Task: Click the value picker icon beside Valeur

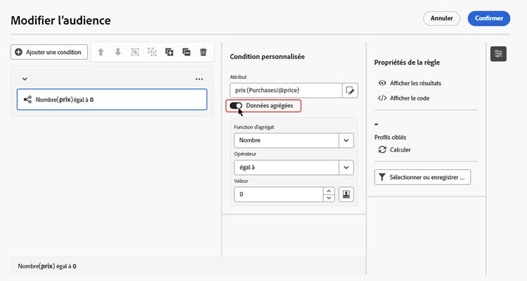Action: click(x=345, y=194)
